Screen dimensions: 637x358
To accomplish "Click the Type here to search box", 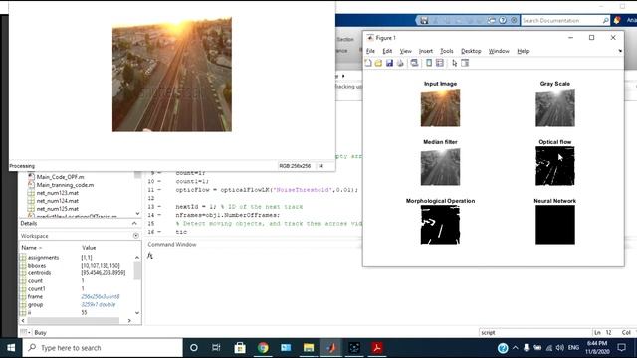I will [103, 348].
